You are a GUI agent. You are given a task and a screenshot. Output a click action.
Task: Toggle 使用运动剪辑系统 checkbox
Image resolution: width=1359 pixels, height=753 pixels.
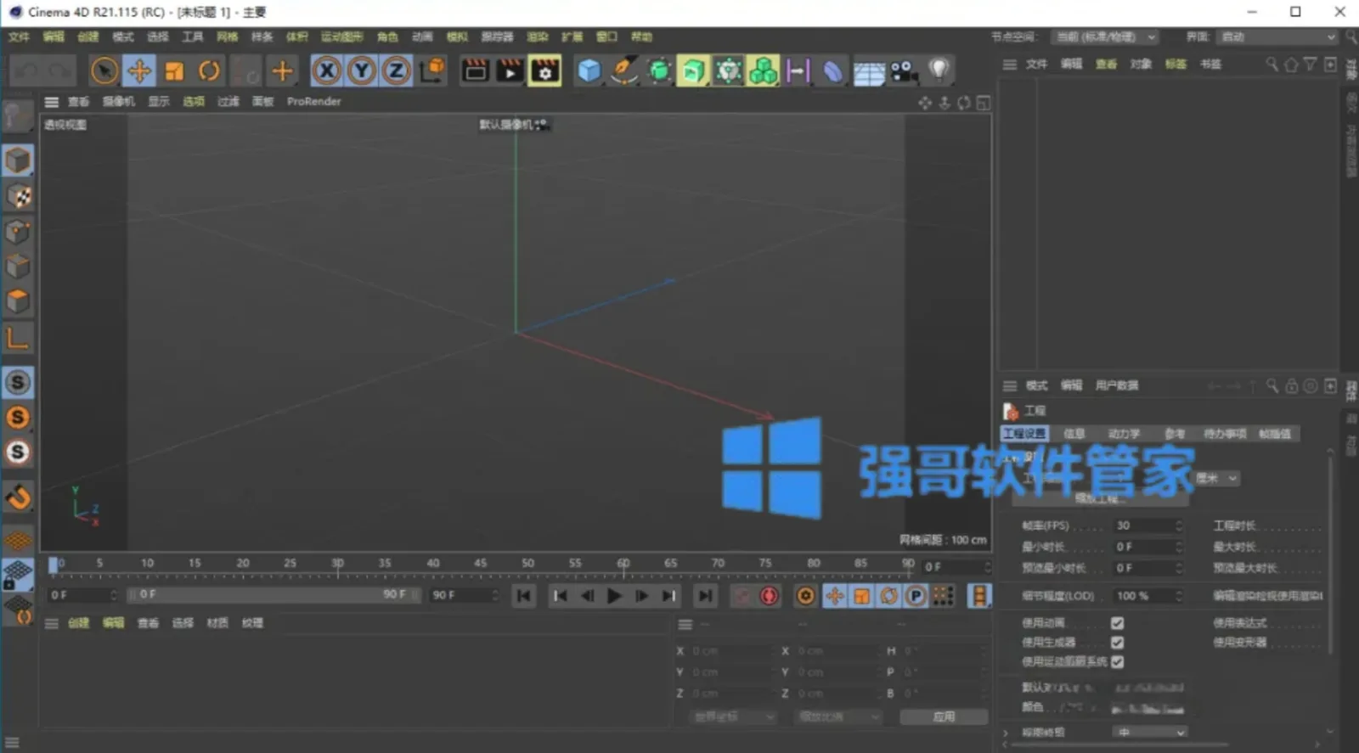(1117, 661)
